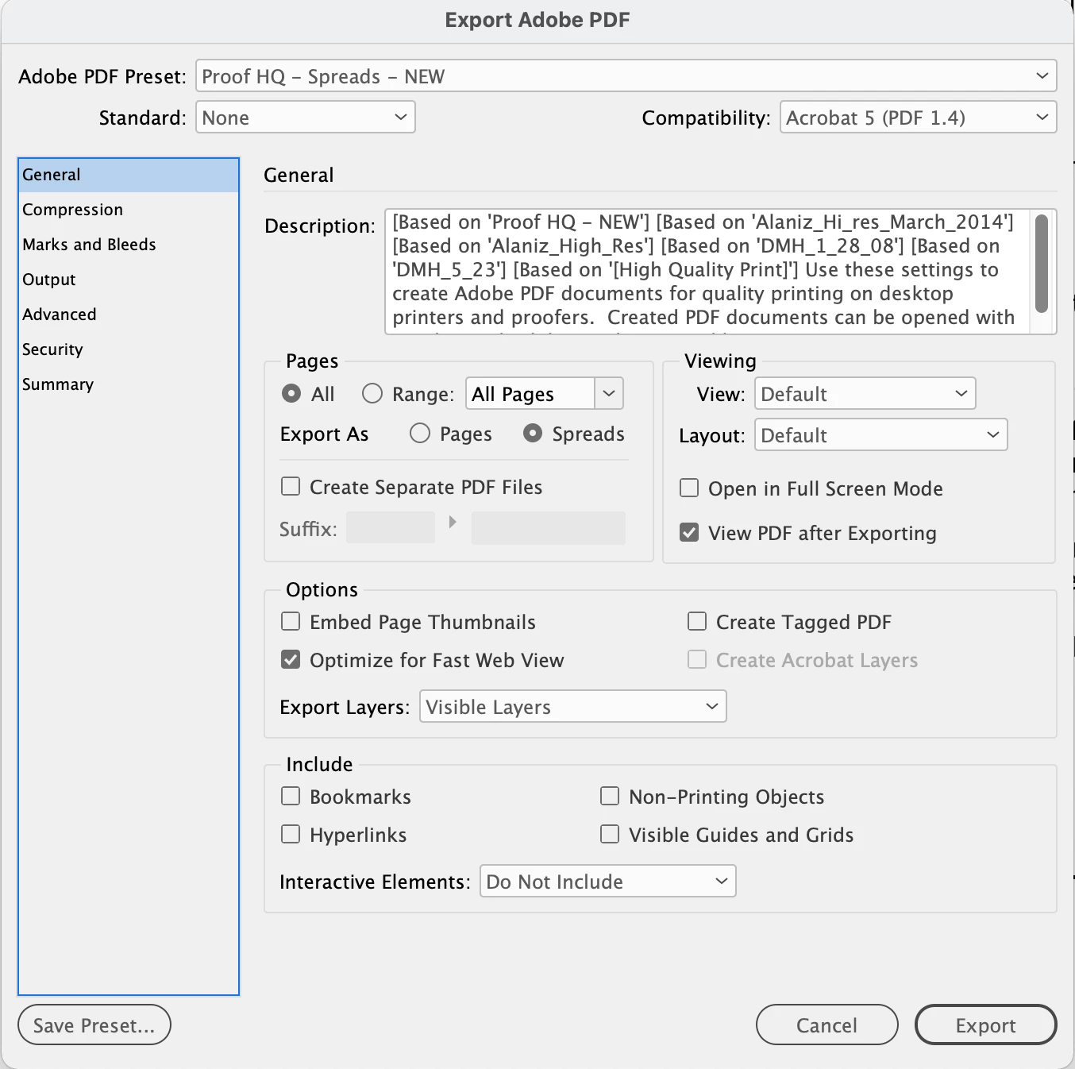Check the Hyperlinks option
The width and height of the screenshot is (1075, 1069).
tap(291, 834)
